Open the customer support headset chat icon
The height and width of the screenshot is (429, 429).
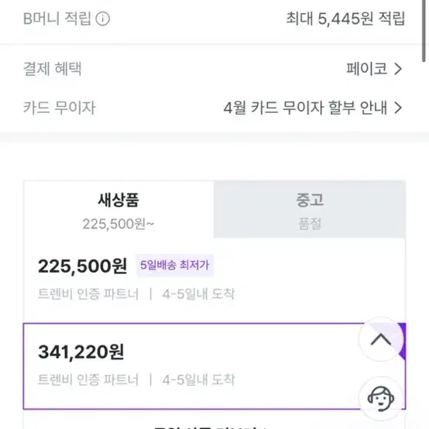pyautogui.click(x=381, y=398)
